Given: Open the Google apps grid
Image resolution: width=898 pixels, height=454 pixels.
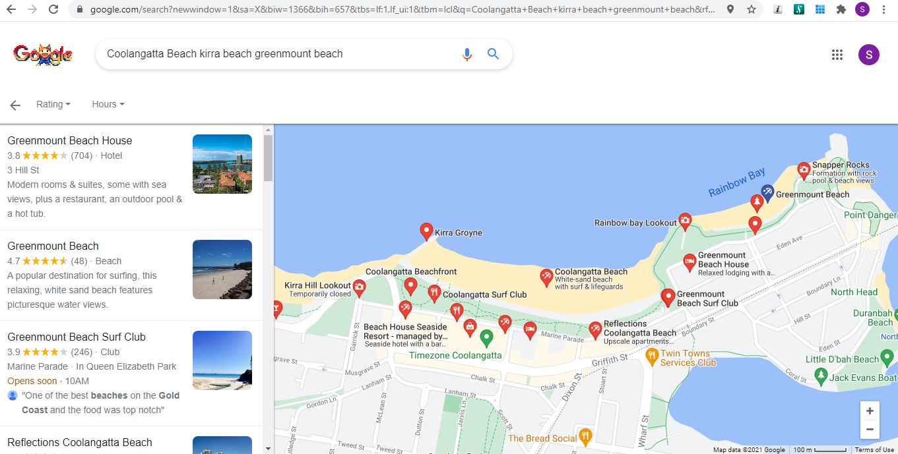Looking at the screenshot, I should pyautogui.click(x=837, y=55).
